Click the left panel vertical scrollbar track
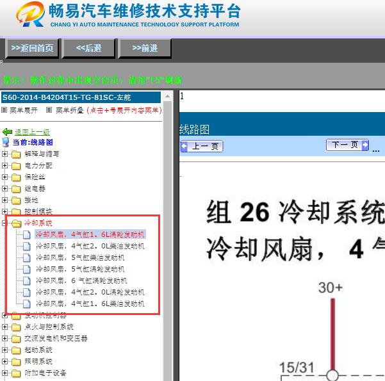The image size is (385, 381). pyautogui.click(x=167, y=241)
